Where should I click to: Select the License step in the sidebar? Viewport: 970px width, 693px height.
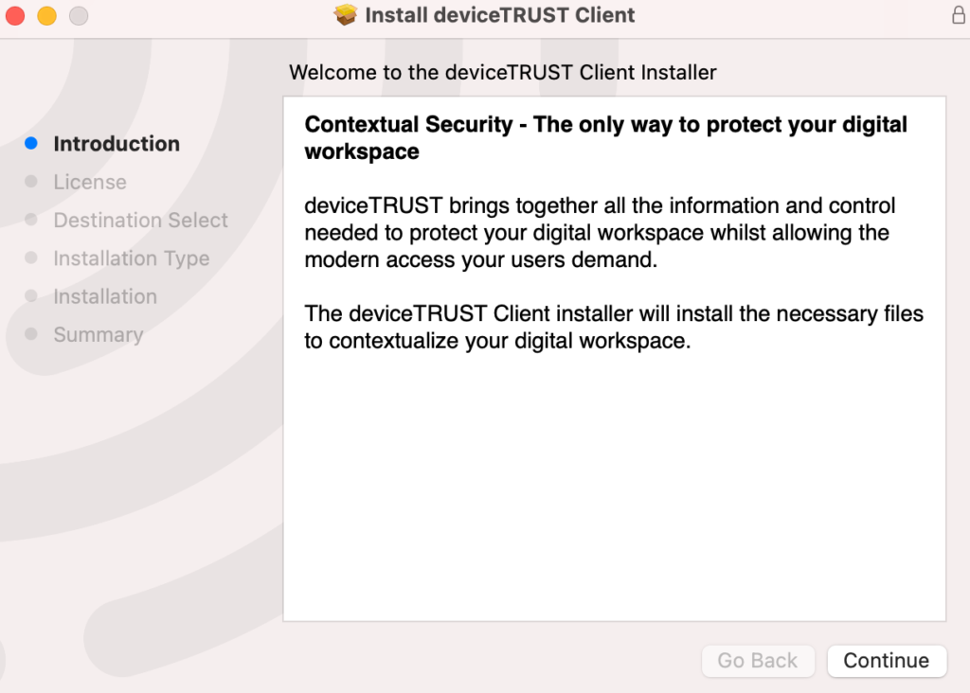click(x=89, y=182)
